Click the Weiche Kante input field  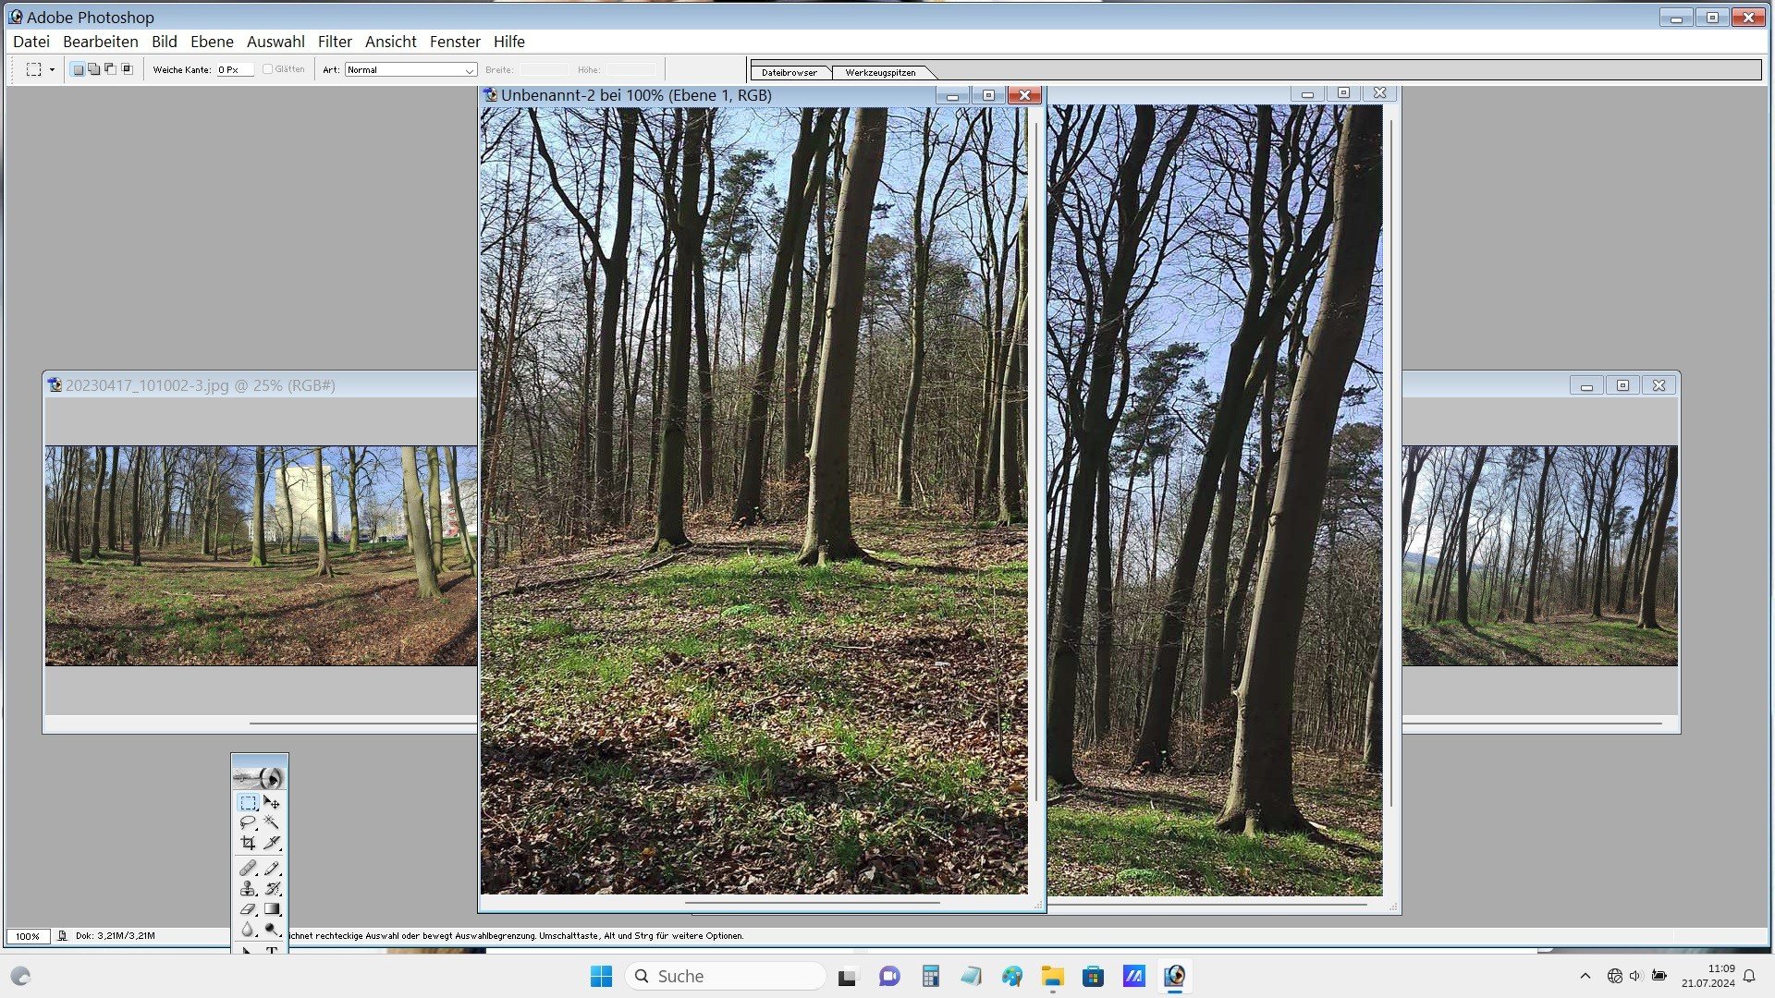tap(234, 69)
